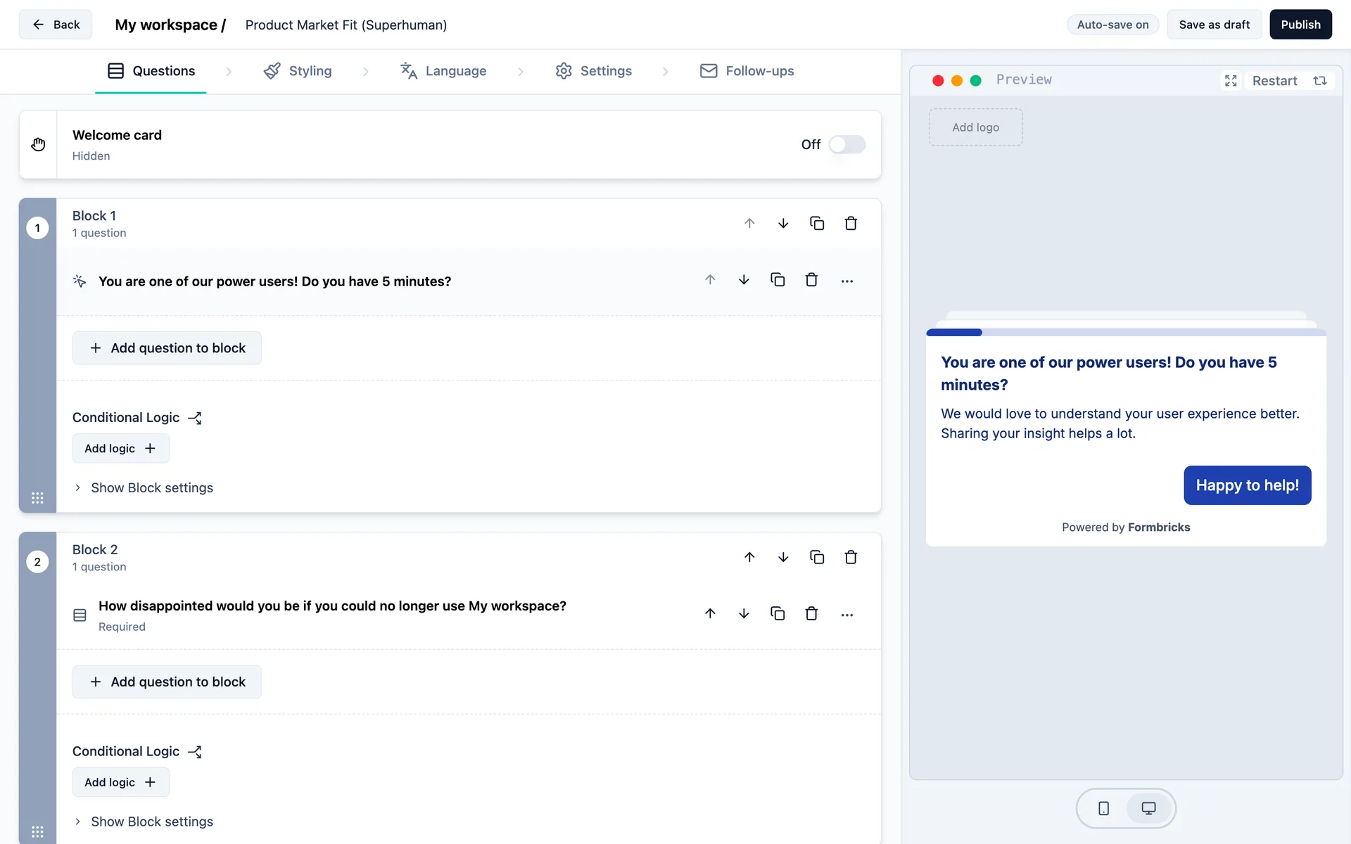Screen dimensions: 1351x844
Task: Move the disappointed question up
Action: tap(710, 614)
